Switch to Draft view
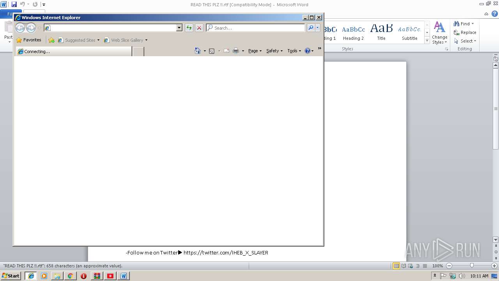The image size is (499, 281). (424, 266)
